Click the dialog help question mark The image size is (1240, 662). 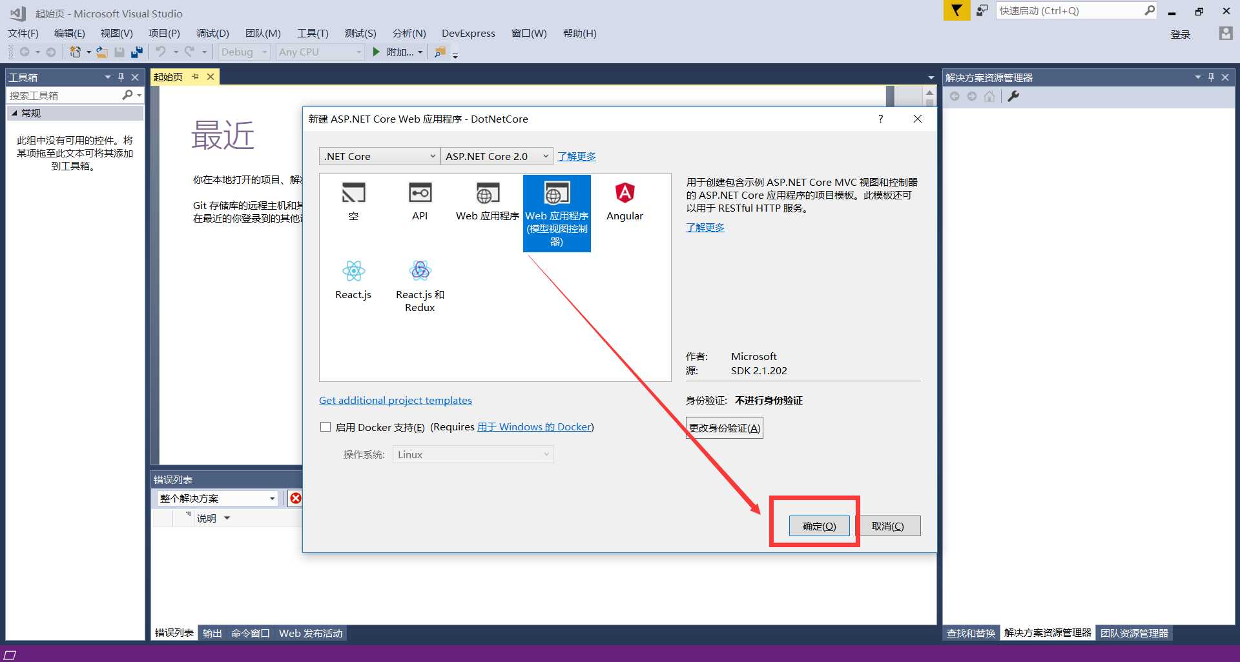click(x=880, y=119)
